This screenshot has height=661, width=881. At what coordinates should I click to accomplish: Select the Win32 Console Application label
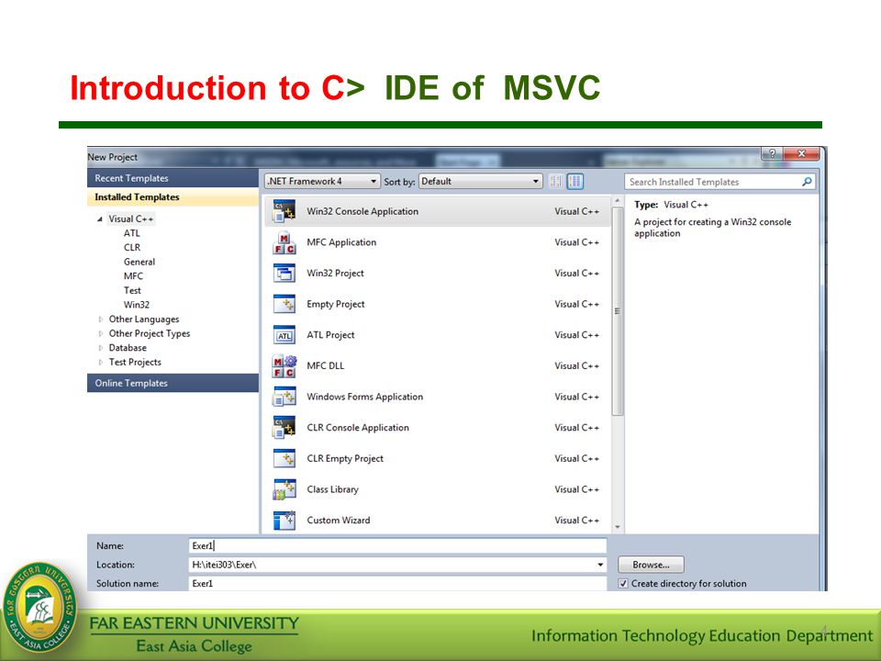[x=362, y=211]
